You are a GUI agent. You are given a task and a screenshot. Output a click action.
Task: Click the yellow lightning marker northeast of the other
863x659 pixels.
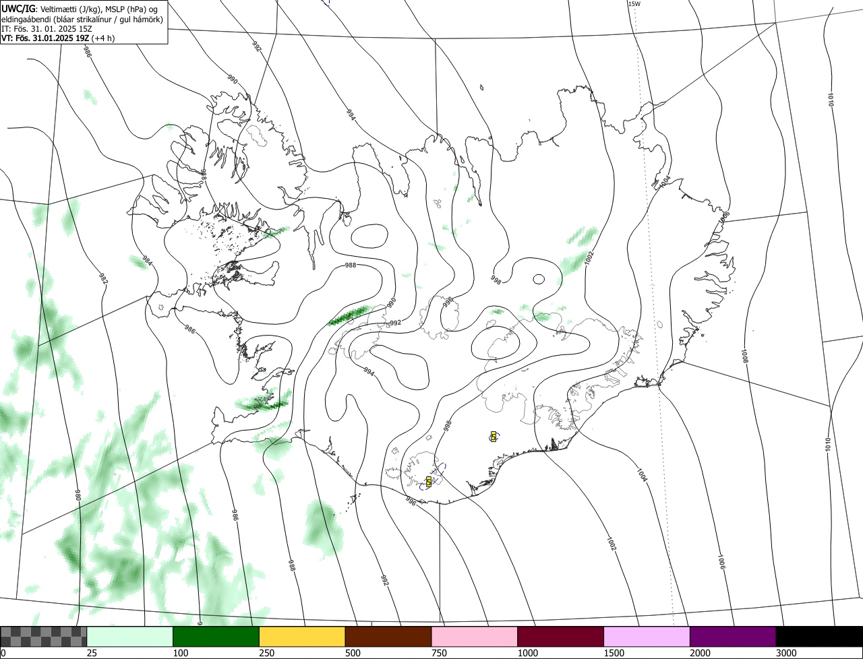click(494, 437)
